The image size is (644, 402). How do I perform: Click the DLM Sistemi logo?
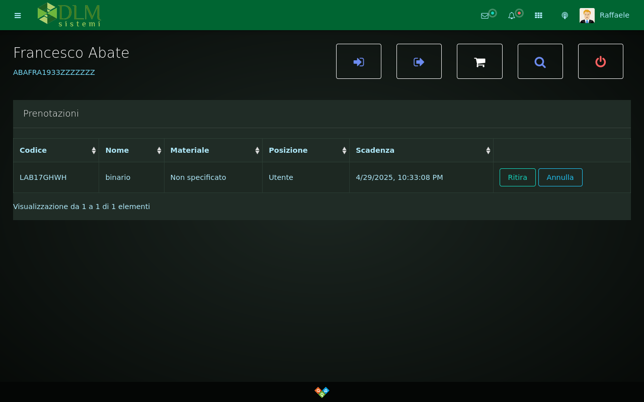(x=69, y=15)
